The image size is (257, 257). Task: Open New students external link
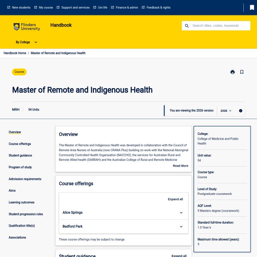pos(18,7)
